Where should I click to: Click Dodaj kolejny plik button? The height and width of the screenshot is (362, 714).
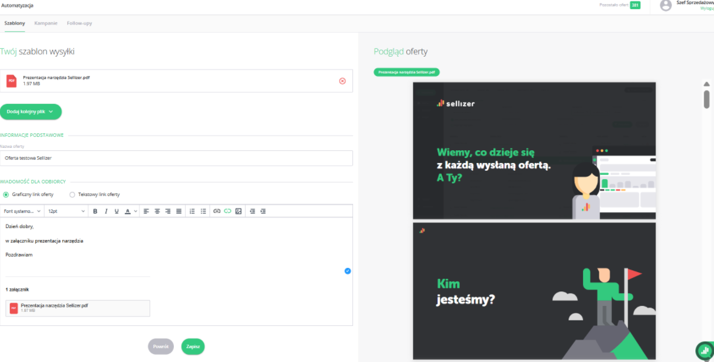point(31,112)
